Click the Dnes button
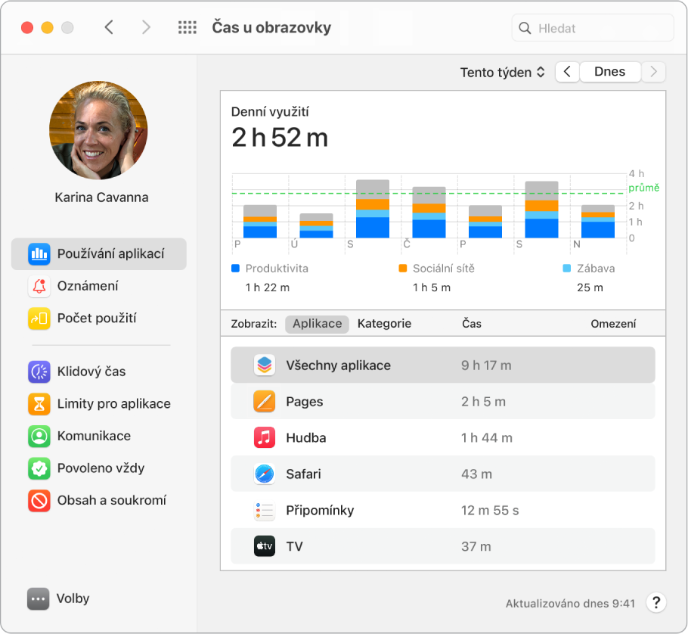 click(609, 72)
